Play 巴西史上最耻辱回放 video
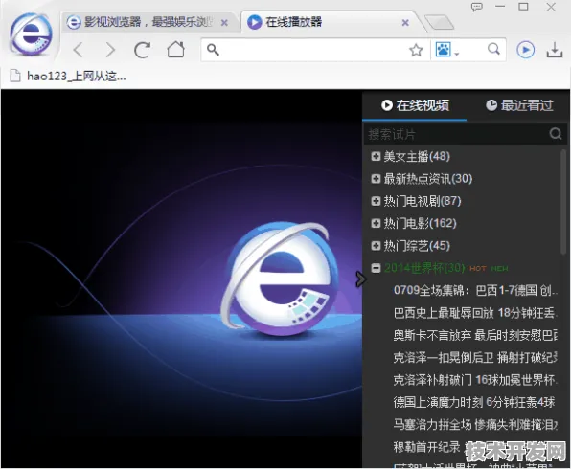571x469 pixels. tap(475, 313)
